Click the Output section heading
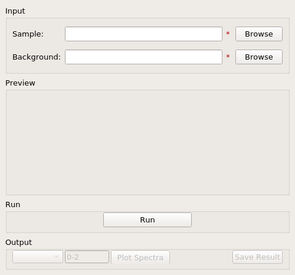The height and width of the screenshot is (275, 295). click(x=18, y=243)
